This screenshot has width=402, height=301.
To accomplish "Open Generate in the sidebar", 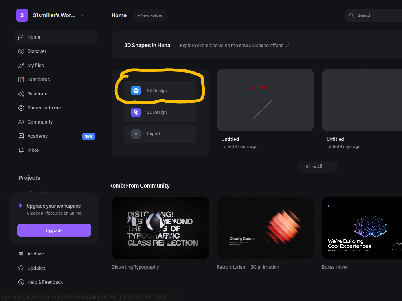I will (x=56, y=94).
